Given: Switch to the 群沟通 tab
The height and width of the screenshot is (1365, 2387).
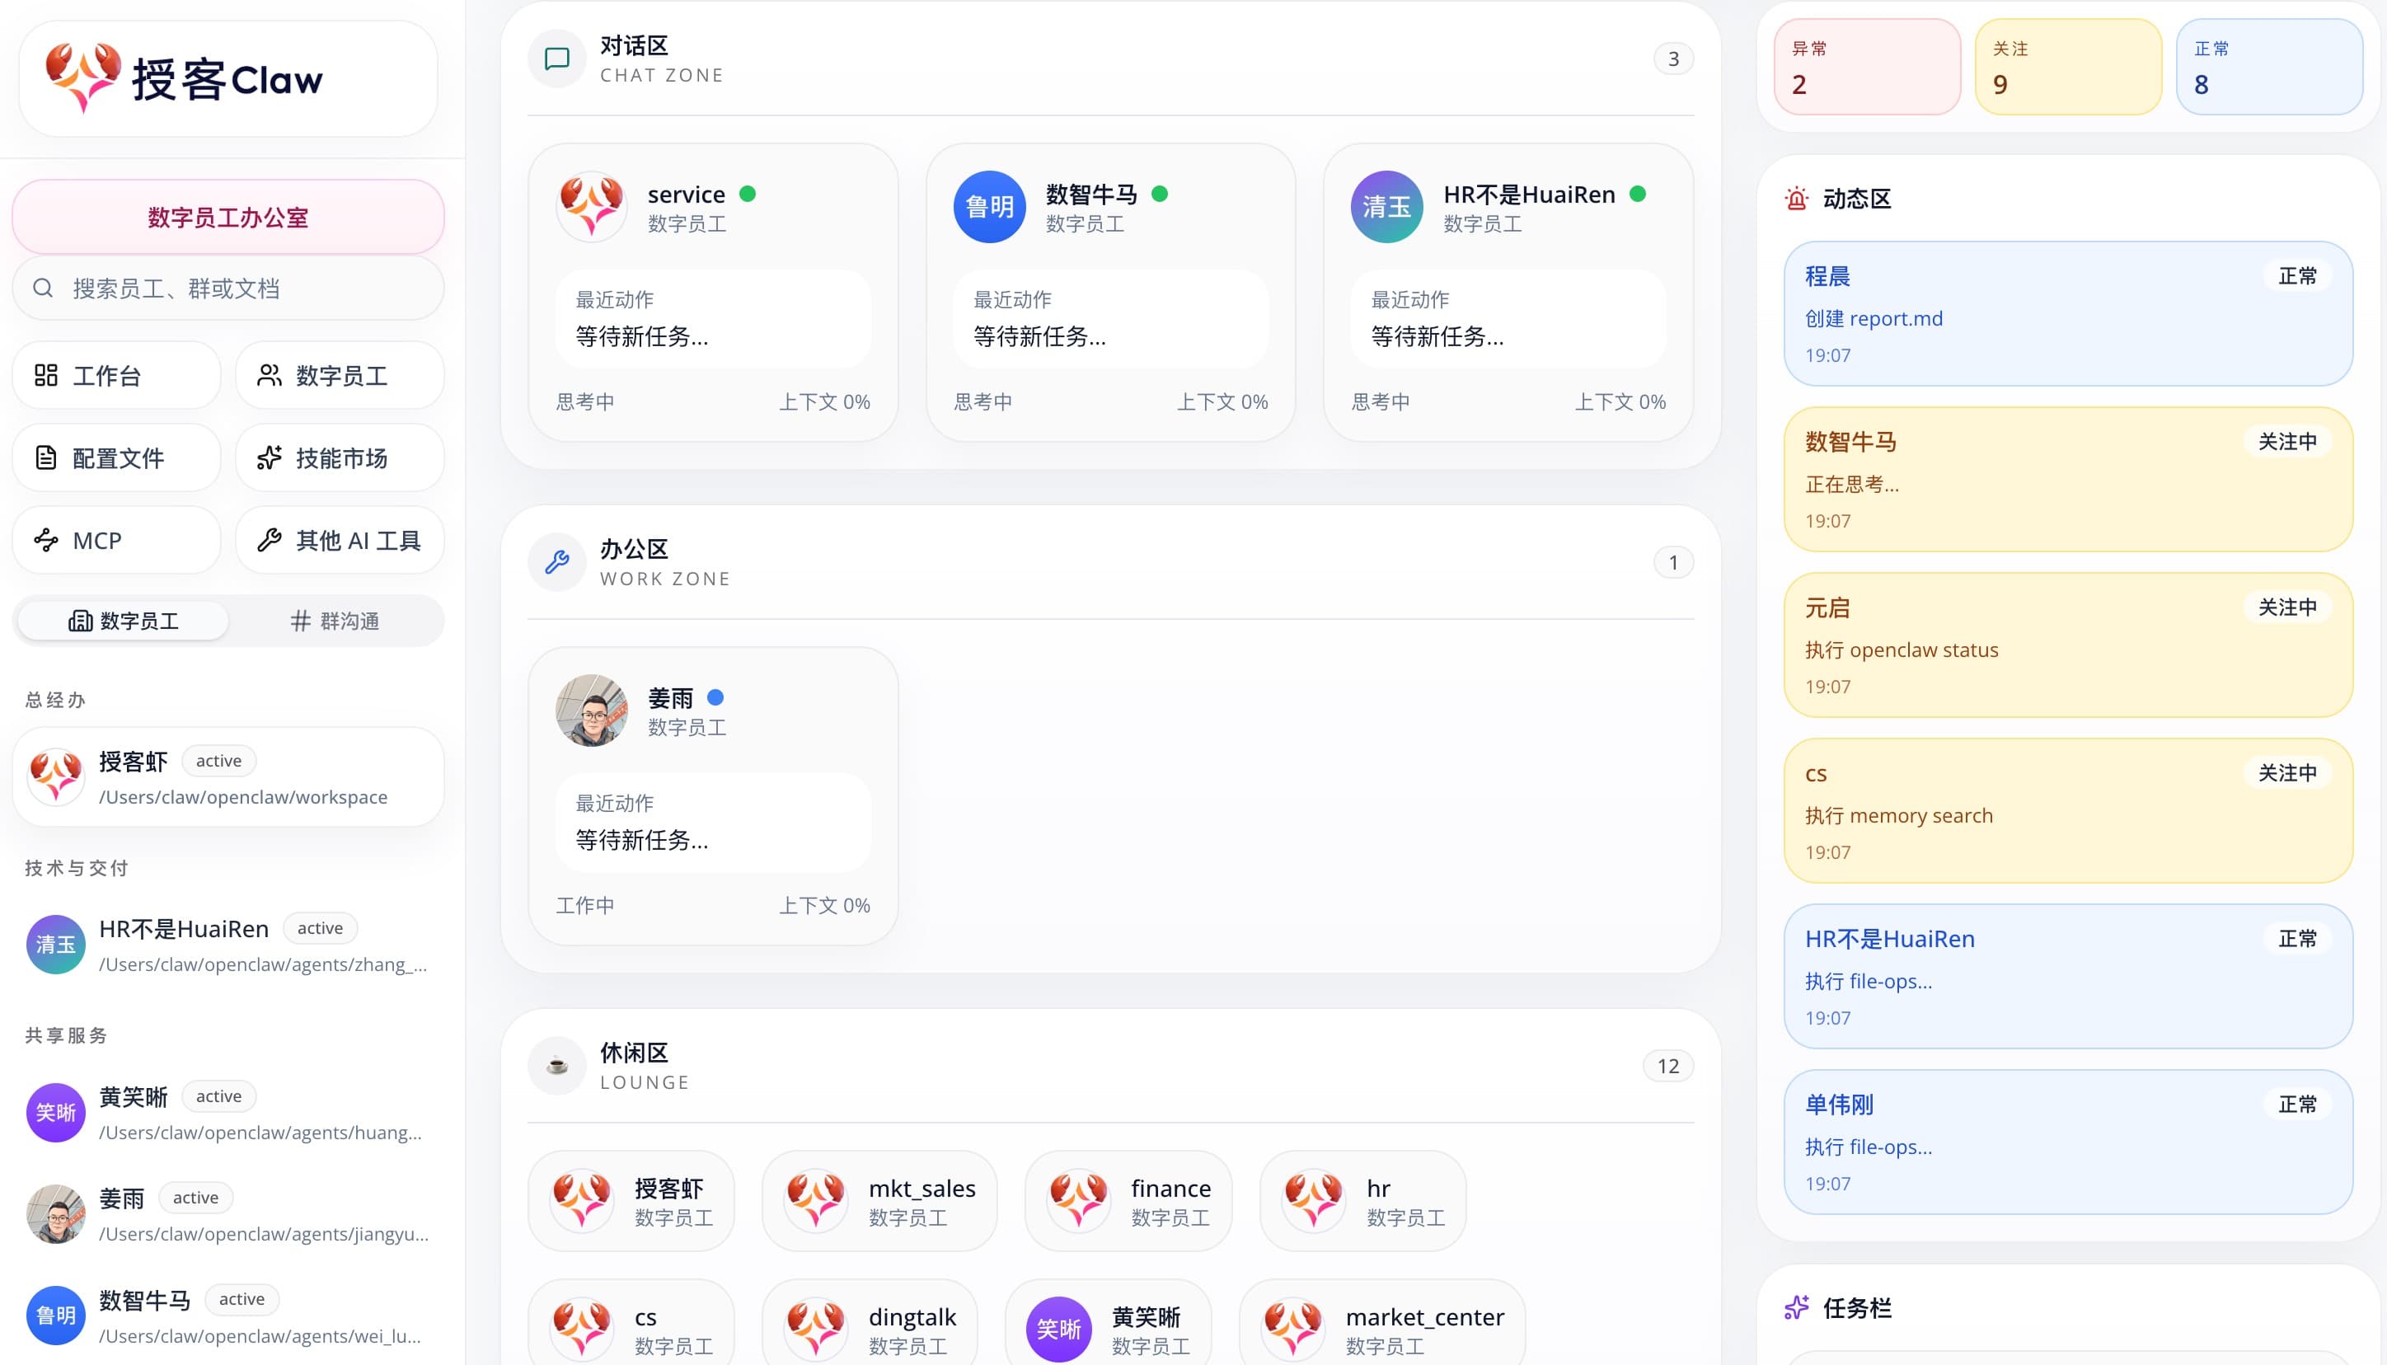Looking at the screenshot, I should point(336,621).
